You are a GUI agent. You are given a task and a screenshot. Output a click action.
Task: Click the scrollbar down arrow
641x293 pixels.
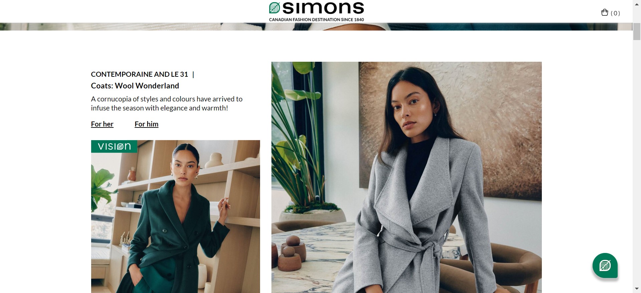tap(637, 289)
